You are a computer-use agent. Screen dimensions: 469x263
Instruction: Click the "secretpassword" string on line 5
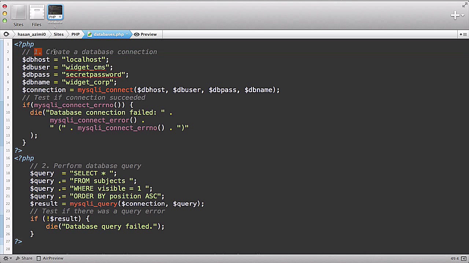coord(93,75)
